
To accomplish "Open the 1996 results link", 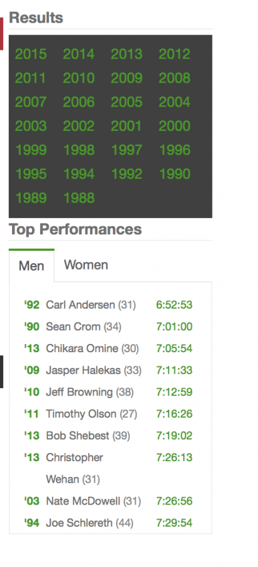I will (174, 150).
